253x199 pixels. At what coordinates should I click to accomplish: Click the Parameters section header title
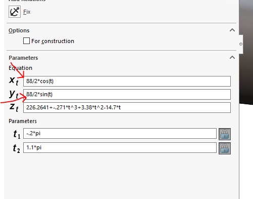23,58
